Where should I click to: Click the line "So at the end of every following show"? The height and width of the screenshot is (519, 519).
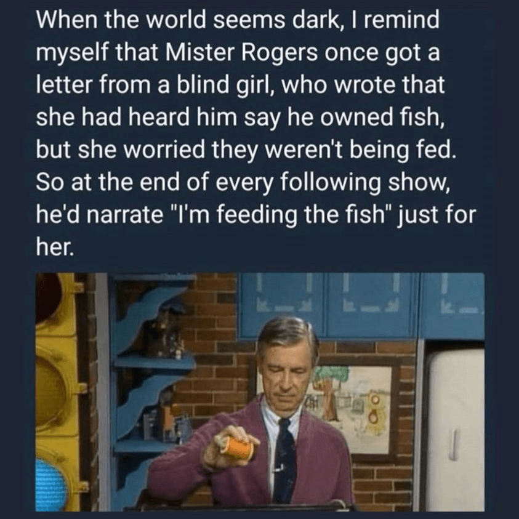[x=243, y=182]
